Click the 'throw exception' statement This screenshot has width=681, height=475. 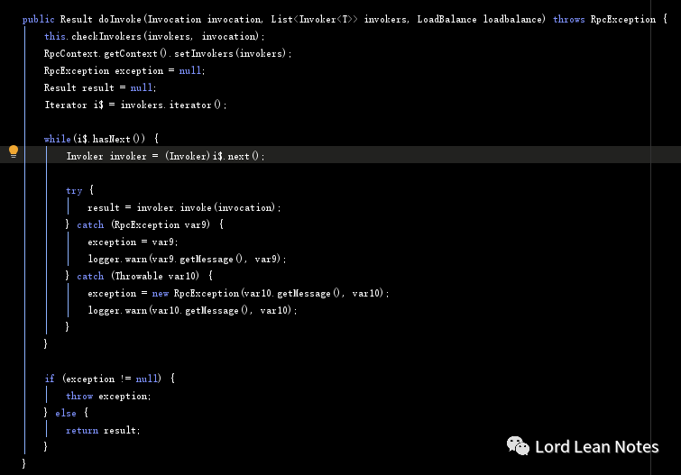(108, 396)
